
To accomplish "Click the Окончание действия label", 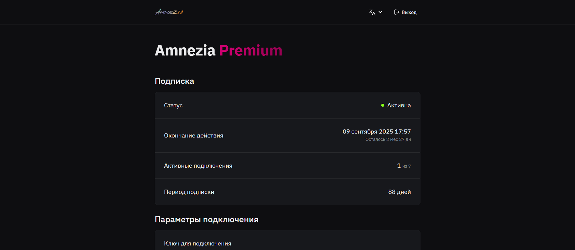I will 193,136.
